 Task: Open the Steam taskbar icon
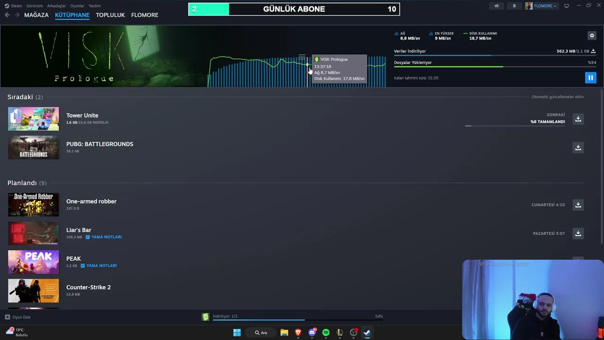click(367, 332)
